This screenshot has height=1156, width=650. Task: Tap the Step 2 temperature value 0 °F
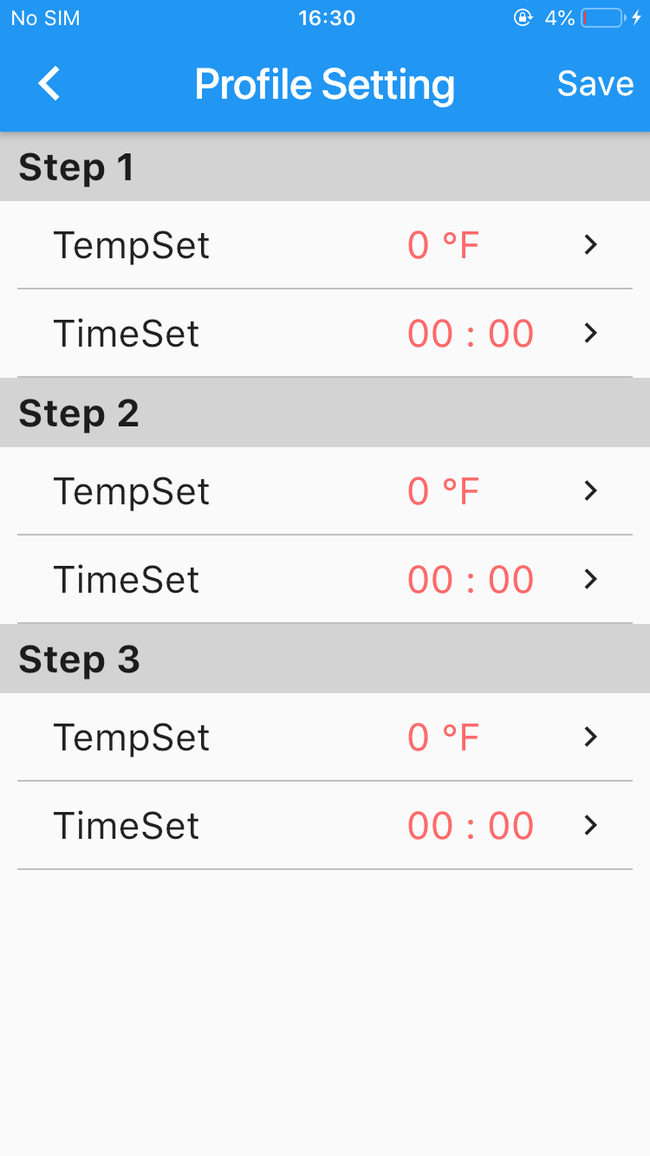(x=443, y=491)
